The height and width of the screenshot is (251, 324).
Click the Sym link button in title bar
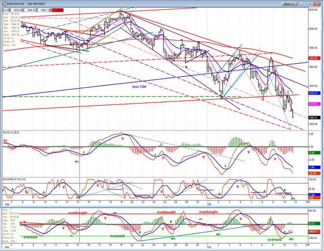coord(286,4)
